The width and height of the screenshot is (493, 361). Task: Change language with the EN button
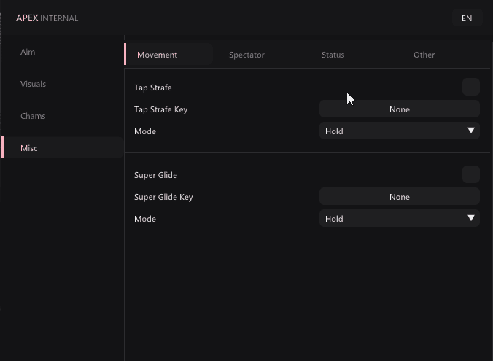[467, 18]
